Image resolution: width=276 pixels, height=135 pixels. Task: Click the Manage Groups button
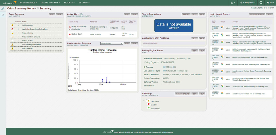pyautogui.click(x=183, y=94)
